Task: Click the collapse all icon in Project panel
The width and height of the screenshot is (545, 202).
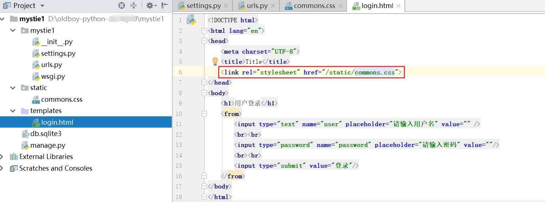Action: (x=134, y=5)
